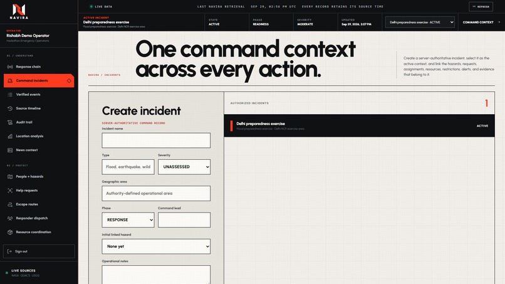Click the Command incidents siren icon
Image resolution: width=505 pixels, height=284 pixels.
point(10,81)
